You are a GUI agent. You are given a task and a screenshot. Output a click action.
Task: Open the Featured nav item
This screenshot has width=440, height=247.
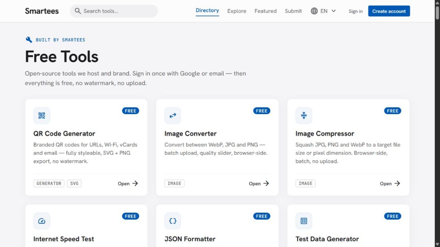[265, 11]
